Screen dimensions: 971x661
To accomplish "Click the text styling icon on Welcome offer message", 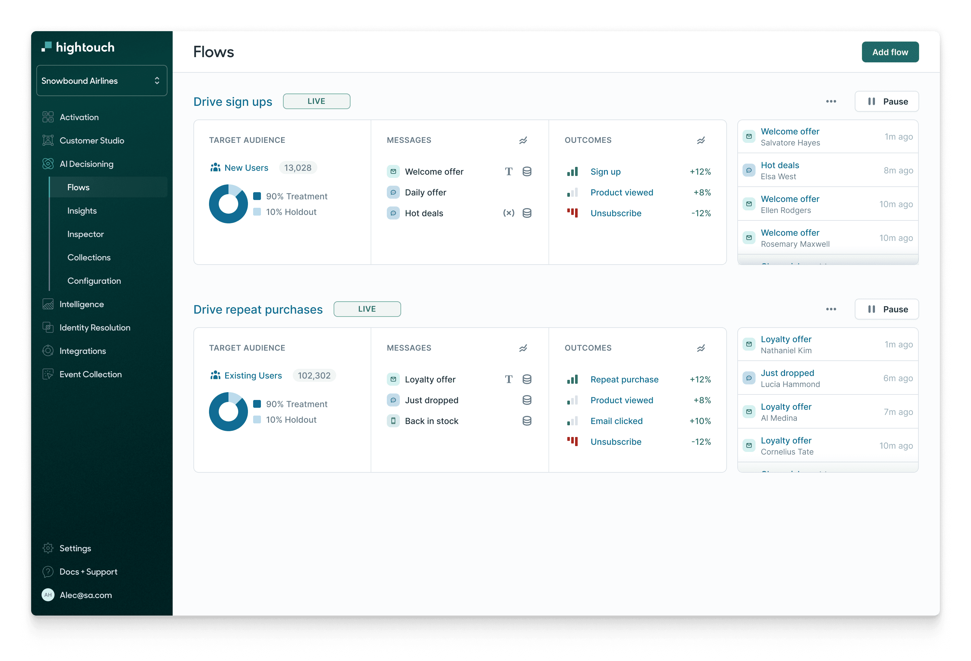I will (509, 171).
